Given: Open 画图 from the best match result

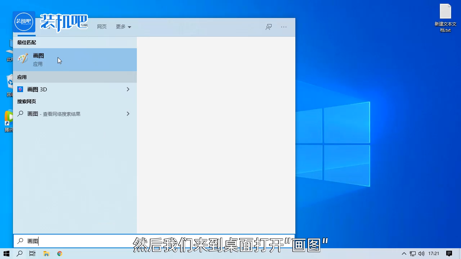Looking at the screenshot, I should click(38, 56).
